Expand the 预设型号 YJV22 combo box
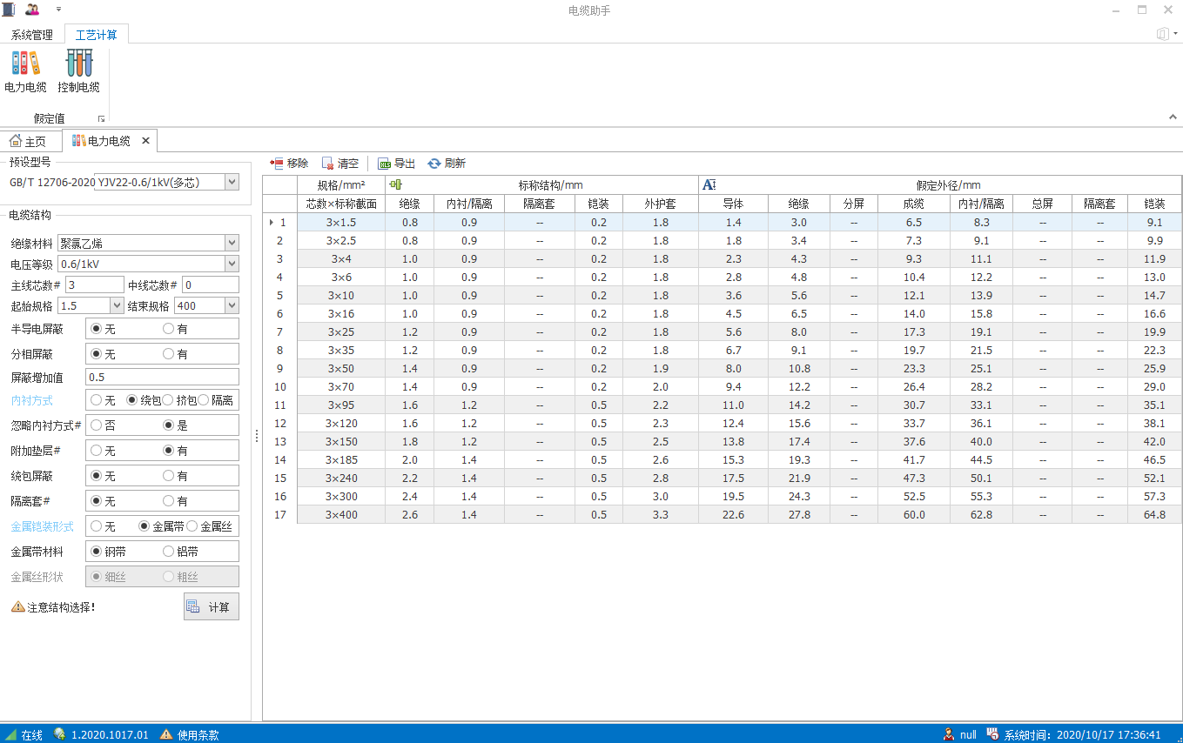The image size is (1183, 743). (x=232, y=182)
